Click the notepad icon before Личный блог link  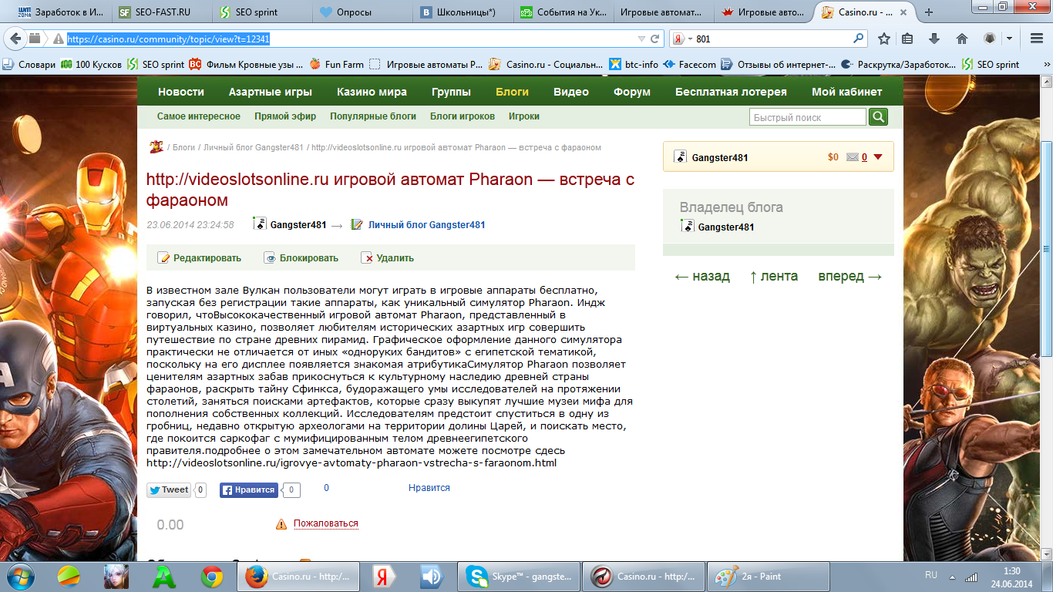(356, 224)
